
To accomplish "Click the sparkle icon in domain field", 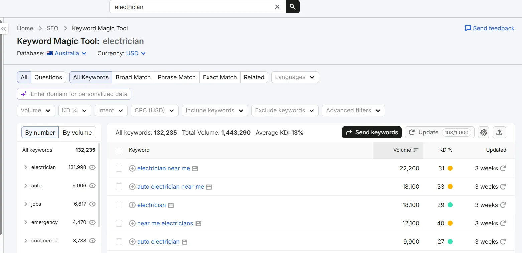I will 24,94.
